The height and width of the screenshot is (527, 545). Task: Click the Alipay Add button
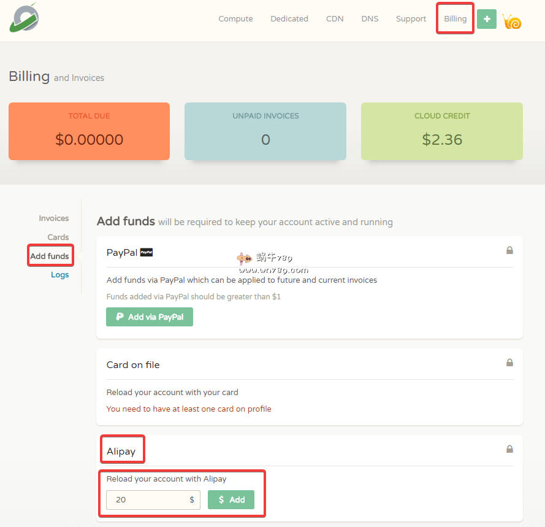click(231, 500)
